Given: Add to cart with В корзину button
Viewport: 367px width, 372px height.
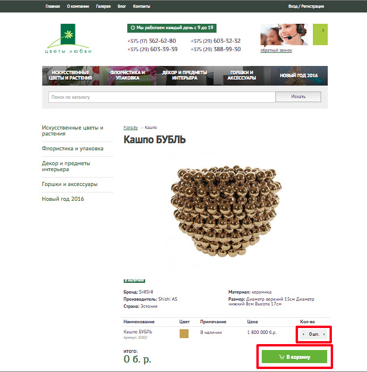Looking at the screenshot, I should click(x=294, y=357).
